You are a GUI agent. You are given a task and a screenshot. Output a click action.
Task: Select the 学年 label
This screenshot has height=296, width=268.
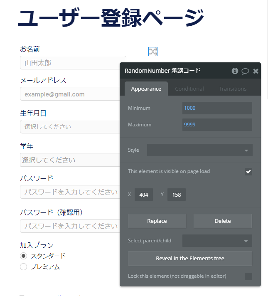pyautogui.click(x=27, y=146)
